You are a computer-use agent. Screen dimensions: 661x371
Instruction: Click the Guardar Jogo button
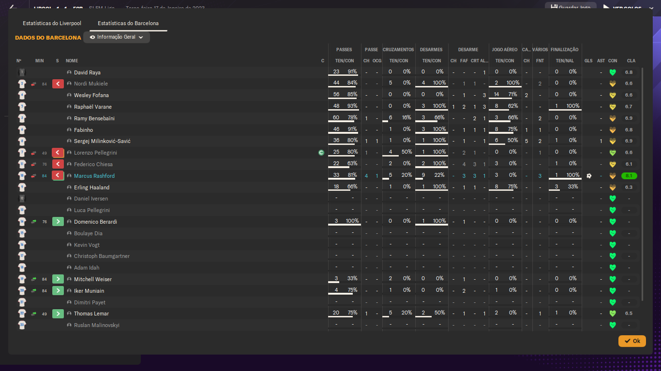point(571,8)
